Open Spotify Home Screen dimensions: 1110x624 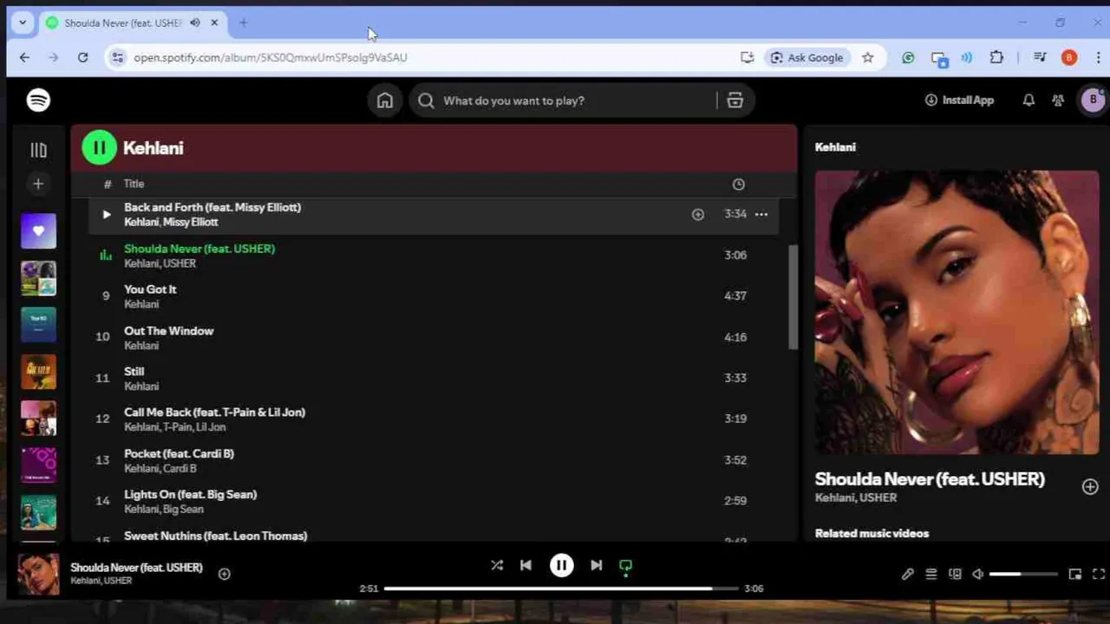point(385,101)
